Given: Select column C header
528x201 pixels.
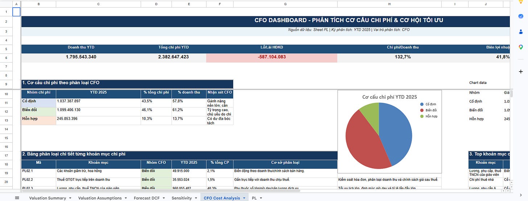Looking at the screenshot, I should tap(98, 4).
